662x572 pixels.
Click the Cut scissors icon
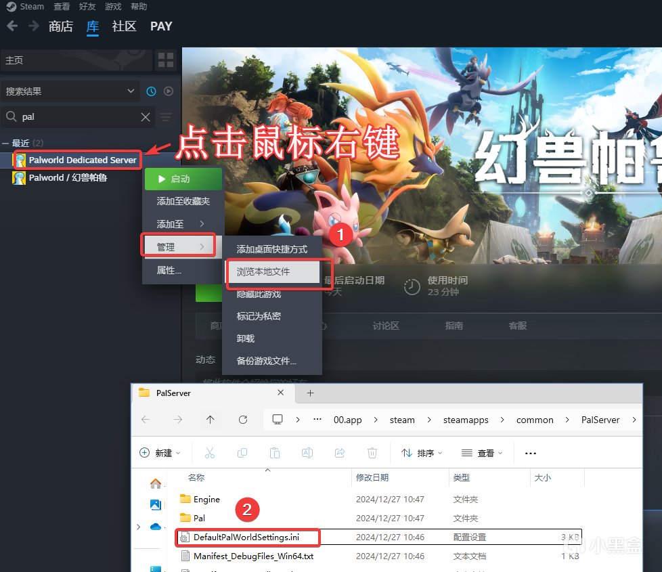point(209,453)
